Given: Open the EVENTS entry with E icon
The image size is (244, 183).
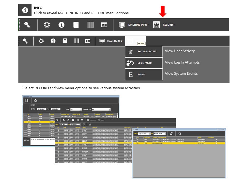Looking at the screenshot, I should (144, 74).
